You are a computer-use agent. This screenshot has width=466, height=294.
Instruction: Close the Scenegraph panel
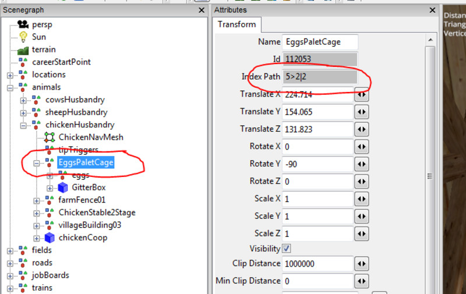click(x=200, y=10)
